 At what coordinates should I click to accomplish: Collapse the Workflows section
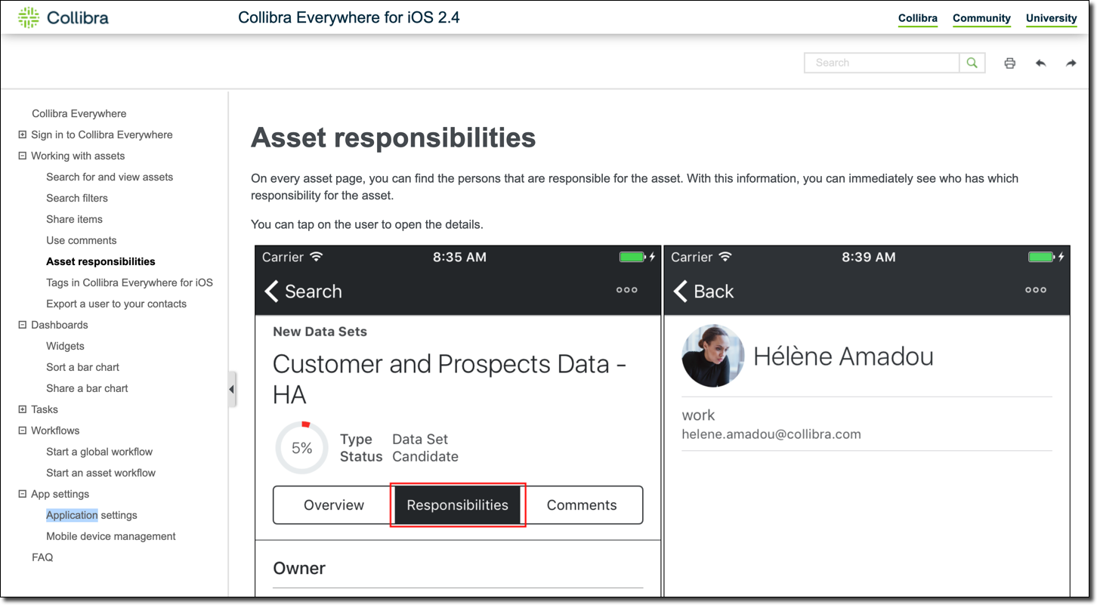coord(23,431)
